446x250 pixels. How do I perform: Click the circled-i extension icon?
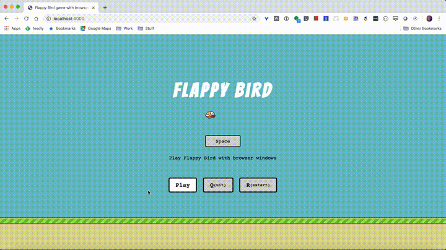coord(286,19)
